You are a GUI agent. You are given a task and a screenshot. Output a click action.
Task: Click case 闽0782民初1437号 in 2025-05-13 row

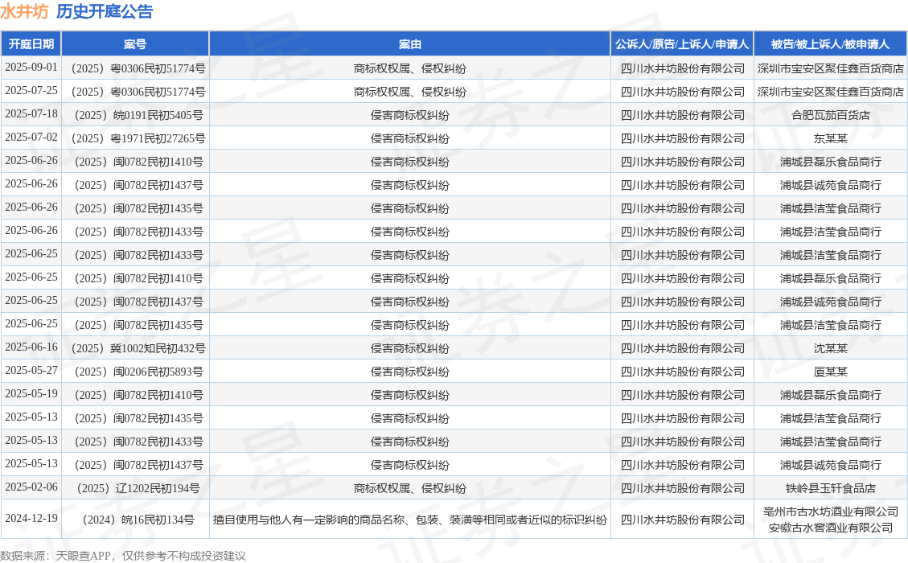click(138, 465)
